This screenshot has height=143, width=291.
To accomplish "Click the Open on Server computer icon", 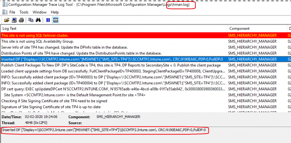I will pos(14,20).
